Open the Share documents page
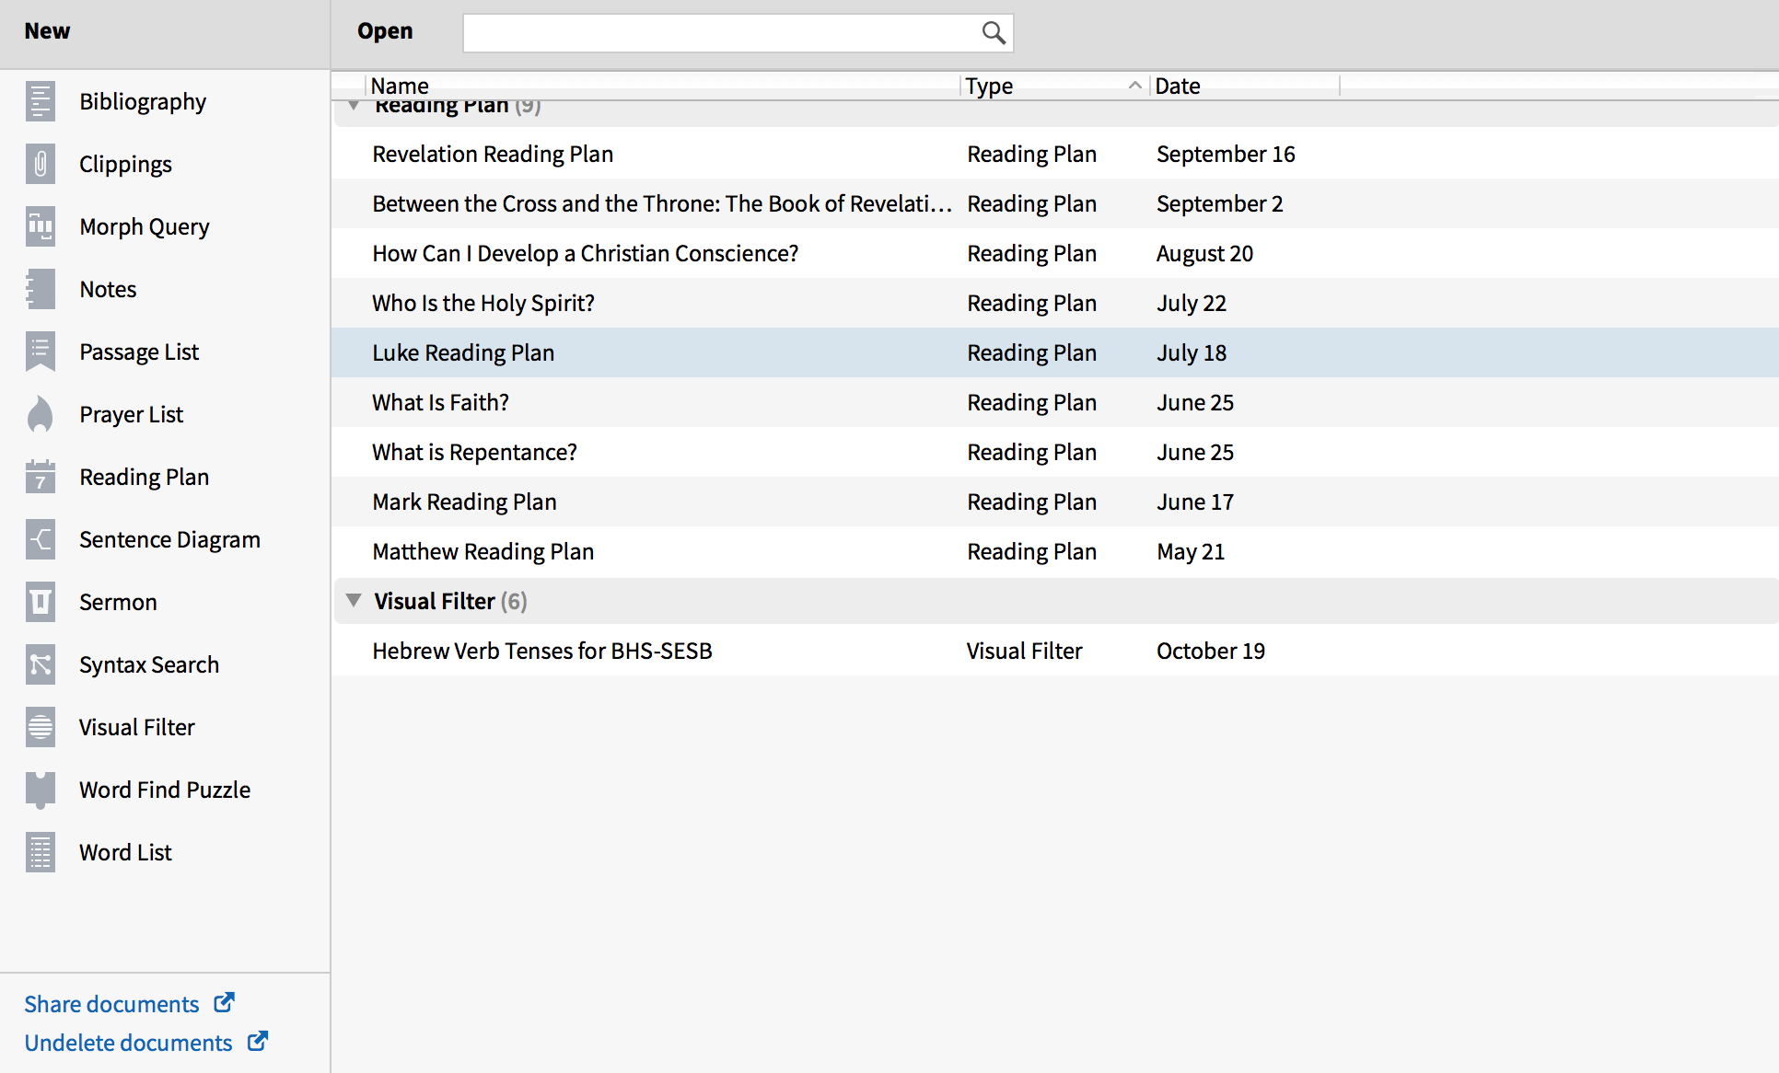The image size is (1779, 1073). click(x=110, y=1004)
